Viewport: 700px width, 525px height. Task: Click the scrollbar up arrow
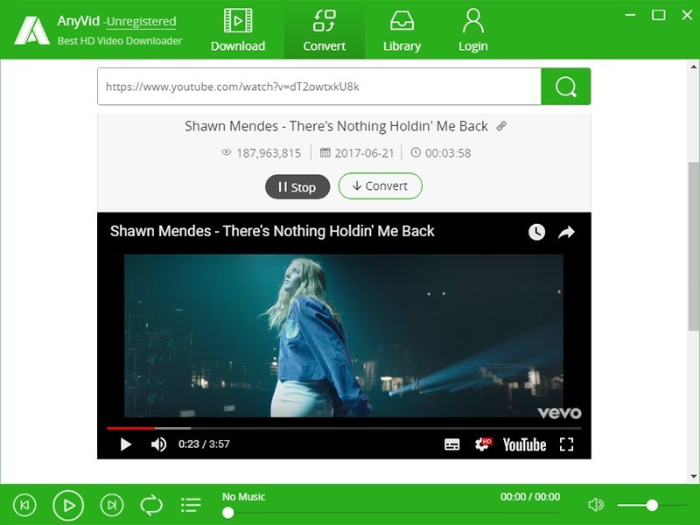(x=694, y=67)
